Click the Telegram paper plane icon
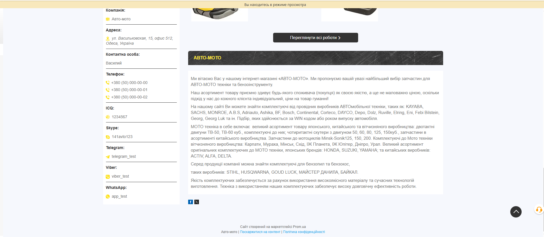Screen dimensions: 544x237 click(x=108, y=157)
